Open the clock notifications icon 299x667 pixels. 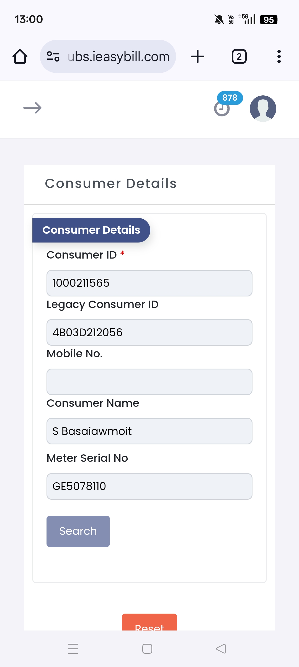222,109
